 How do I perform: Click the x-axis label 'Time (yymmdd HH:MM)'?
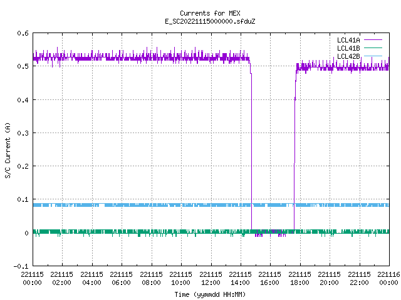(x=210, y=294)
